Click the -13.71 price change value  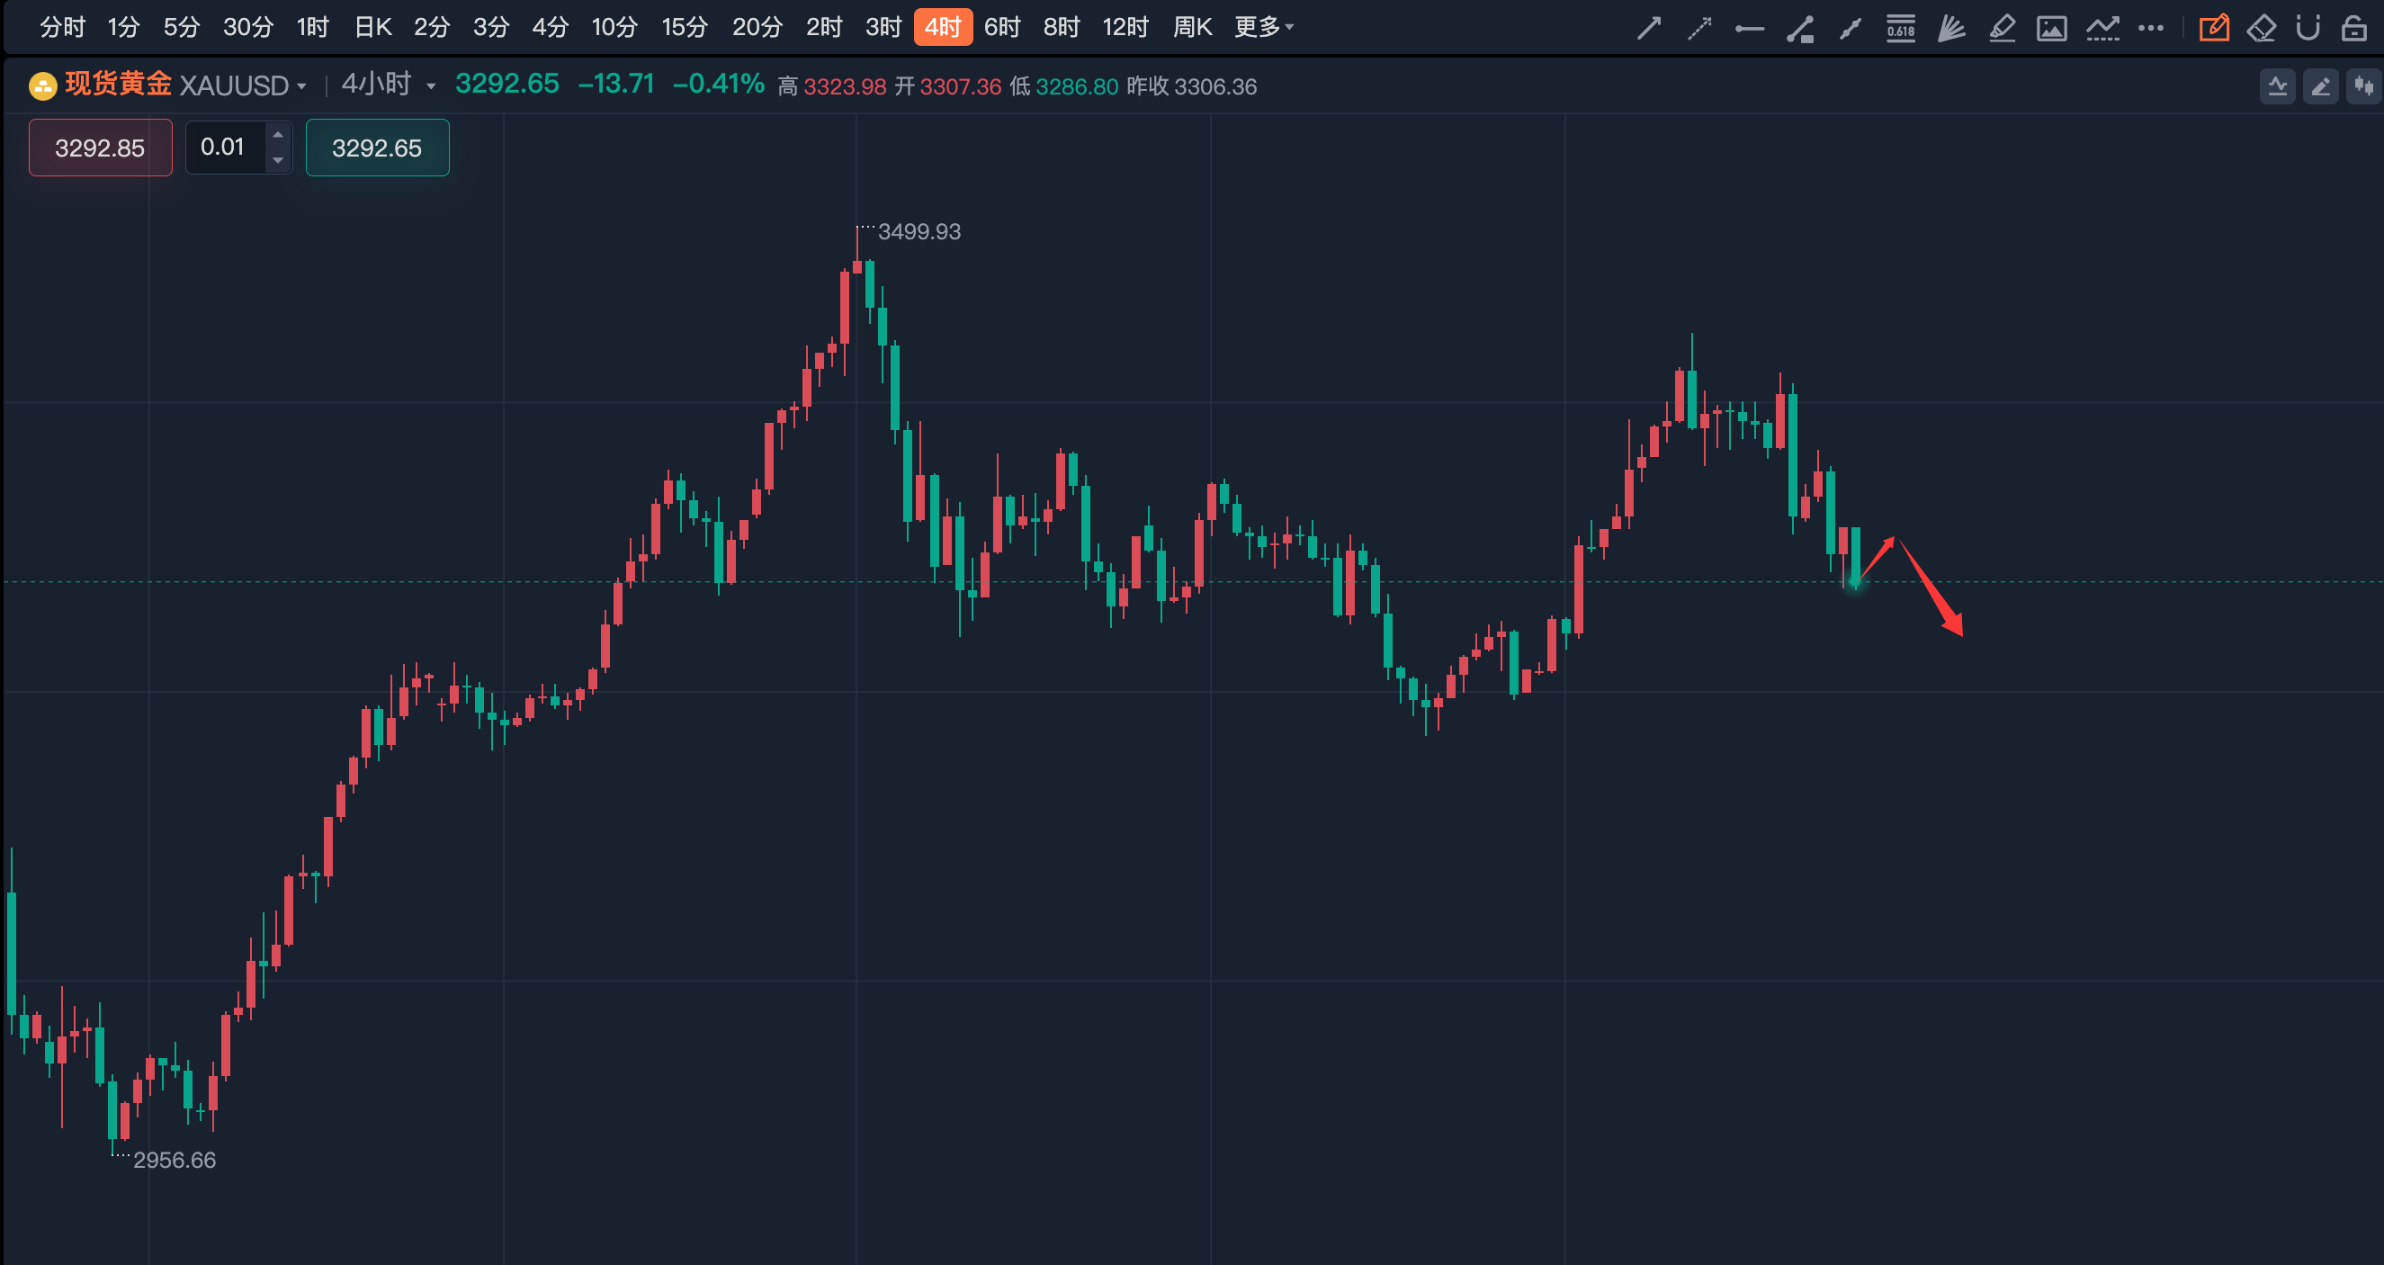tap(616, 85)
